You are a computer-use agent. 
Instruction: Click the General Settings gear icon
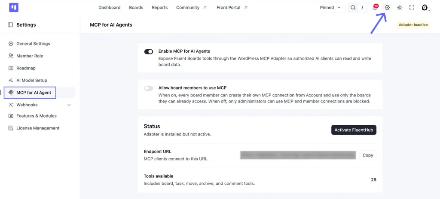point(11,44)
